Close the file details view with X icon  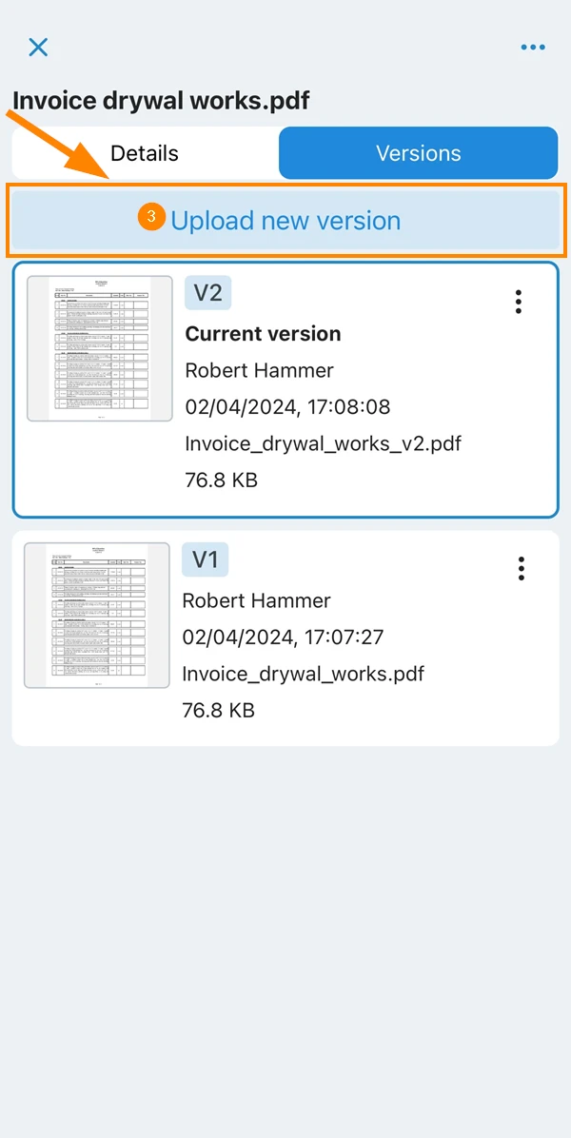coord(38,48)
